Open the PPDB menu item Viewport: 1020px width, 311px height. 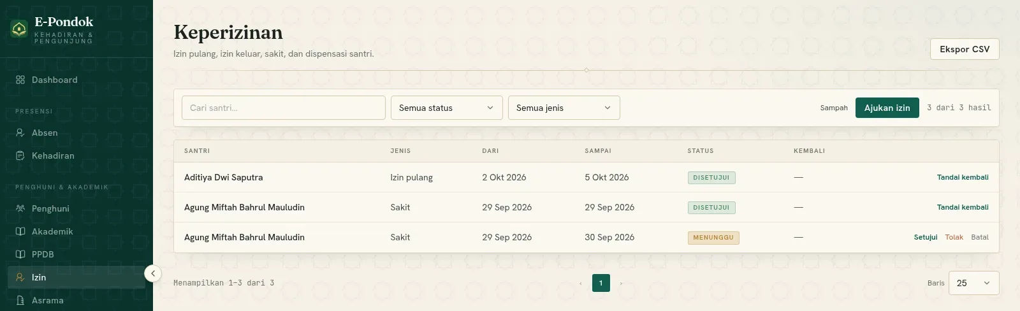[x=76, y=254]
